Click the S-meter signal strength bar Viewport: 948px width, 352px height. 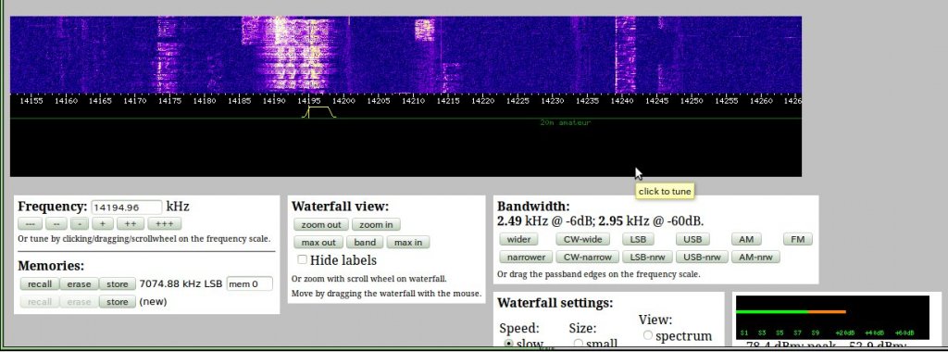791,312
